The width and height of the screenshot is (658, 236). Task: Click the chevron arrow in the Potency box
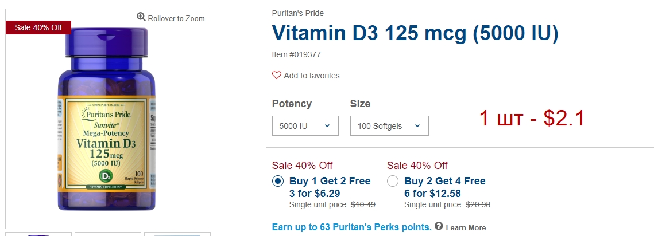pyautogui.click(x=327, y=125)
